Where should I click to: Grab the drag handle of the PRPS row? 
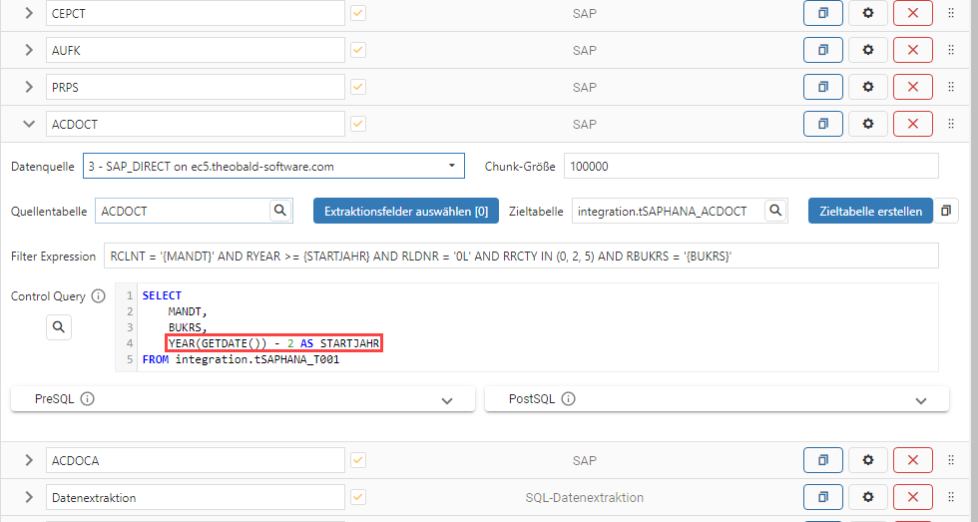pos(951,87)
